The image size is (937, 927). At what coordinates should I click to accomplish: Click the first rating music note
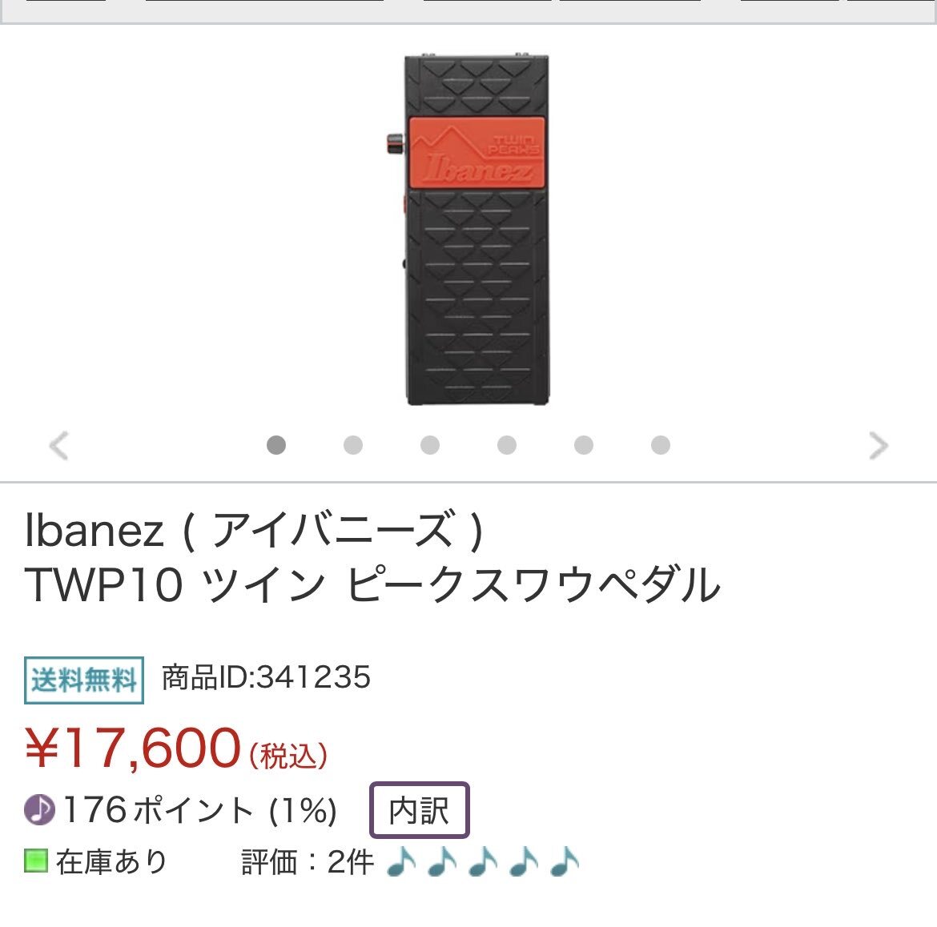[x=401, y=861]
